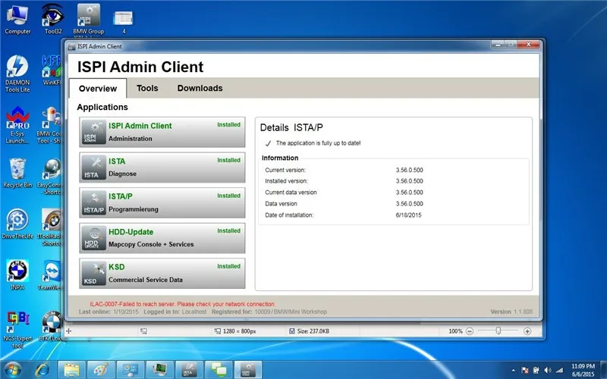Open the monitor-icon taskbar application
This screenshot has height=379, width=607.
(160, 370)
